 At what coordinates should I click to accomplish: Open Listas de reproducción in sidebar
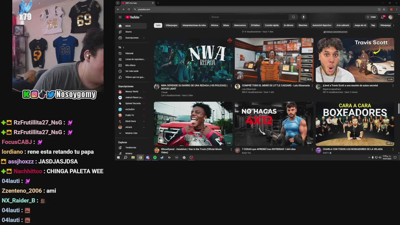132,59
